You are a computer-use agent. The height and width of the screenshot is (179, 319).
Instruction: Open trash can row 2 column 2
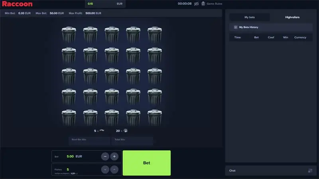(91, 55)
